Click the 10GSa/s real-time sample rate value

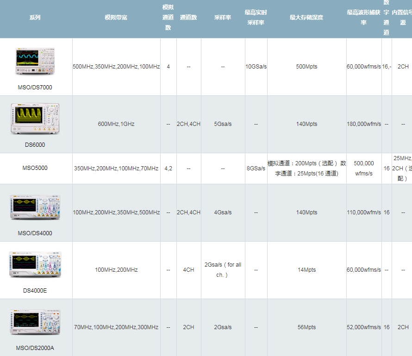coord(256,67)
